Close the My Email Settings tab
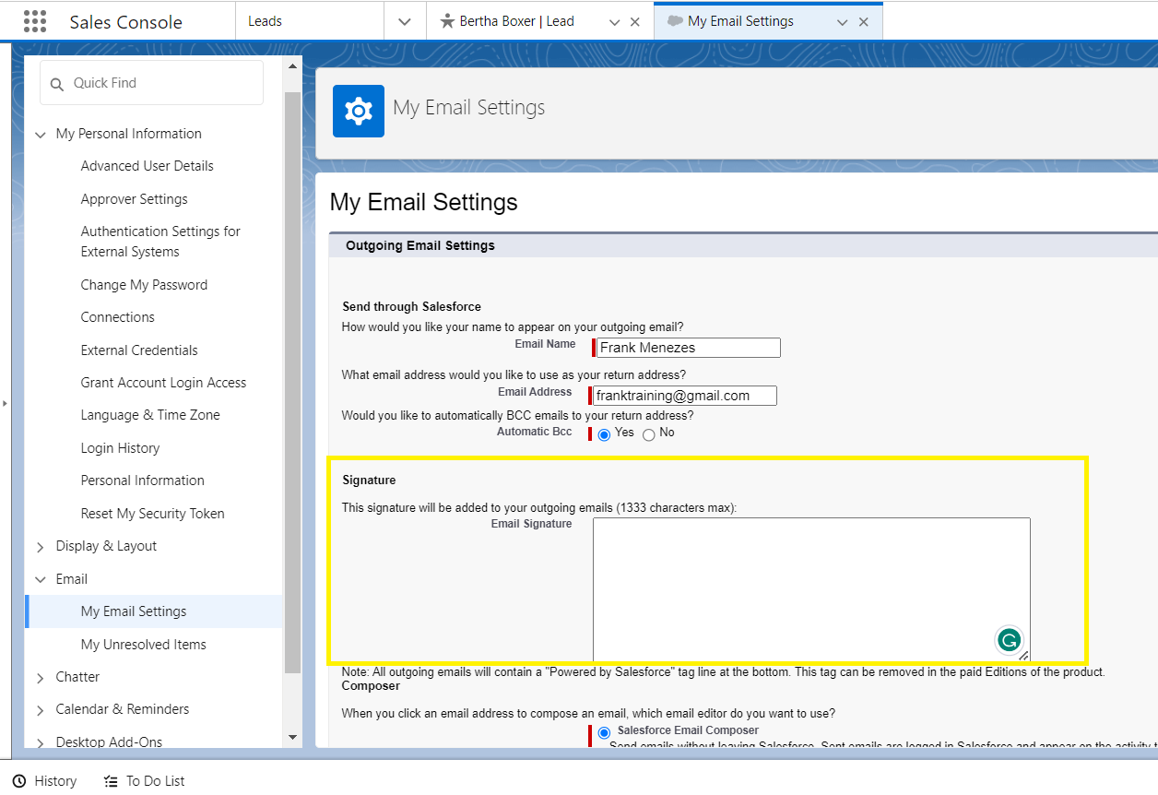 tap(864, 22)
